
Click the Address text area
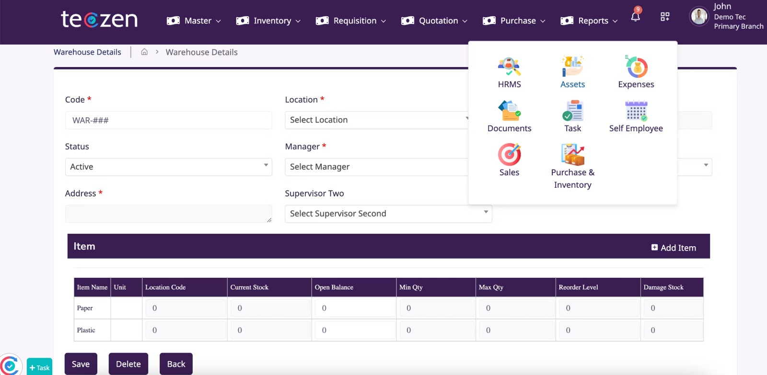coord(168,214)
